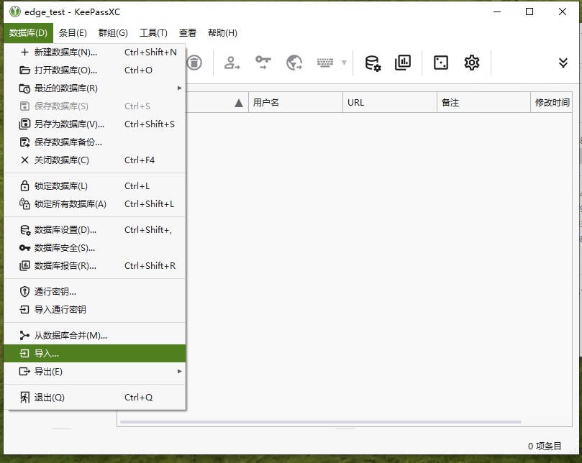This screenshot has height=463, width=582.
Task: Open the 工具 menu
Action: pos(153,32)
